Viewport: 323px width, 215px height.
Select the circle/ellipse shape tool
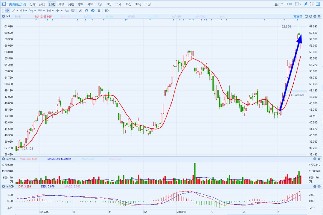click(22, 10)
